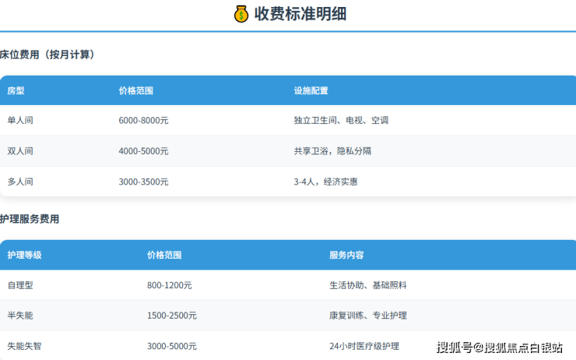Select the 多人间 row label

20,182
